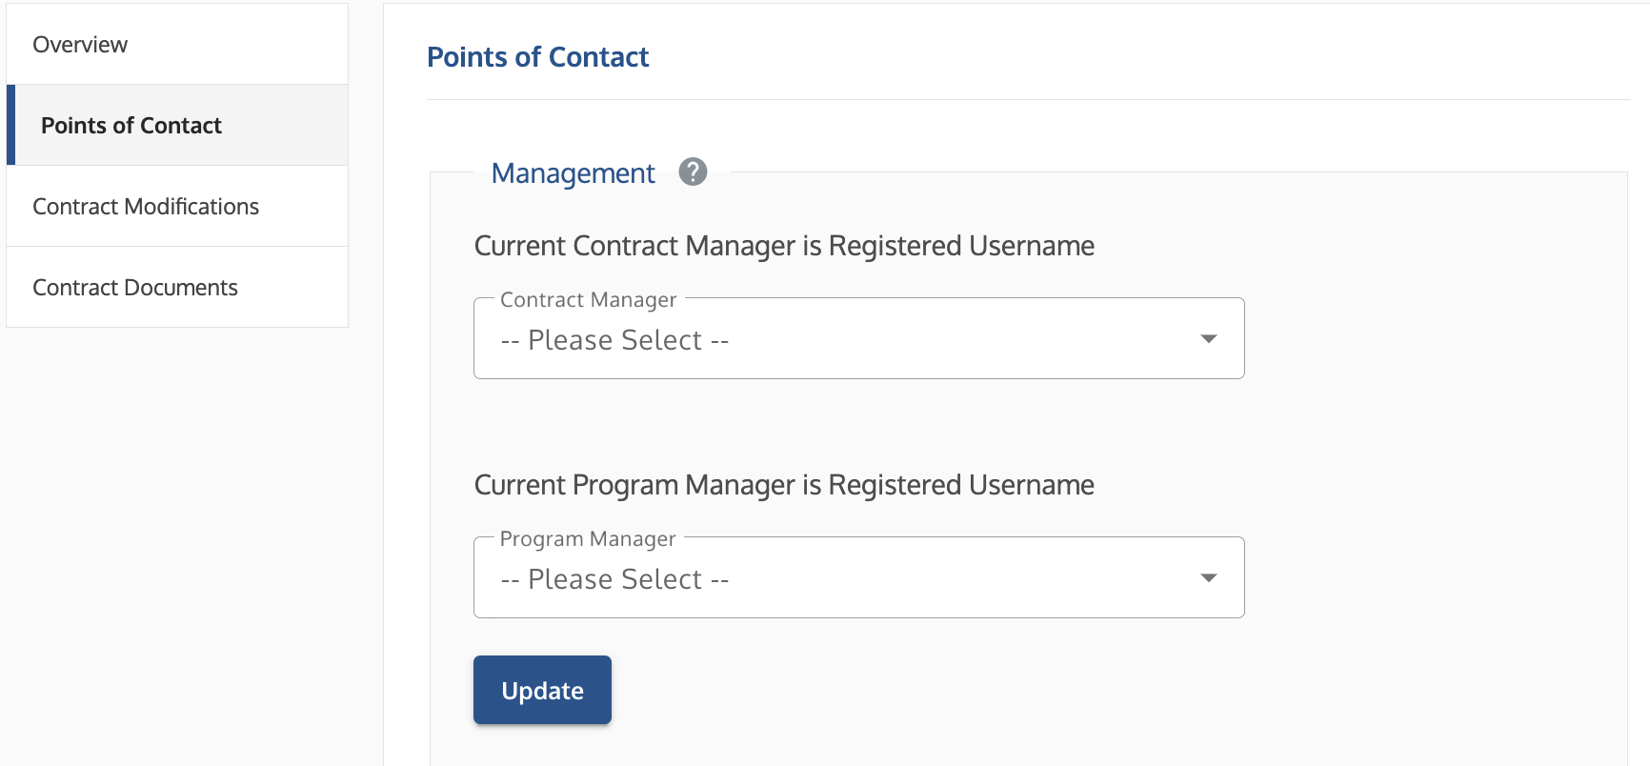This screenshot has height=766, width=1650.
Task: Click the Management help question mark icon
Action: point(693,172)
